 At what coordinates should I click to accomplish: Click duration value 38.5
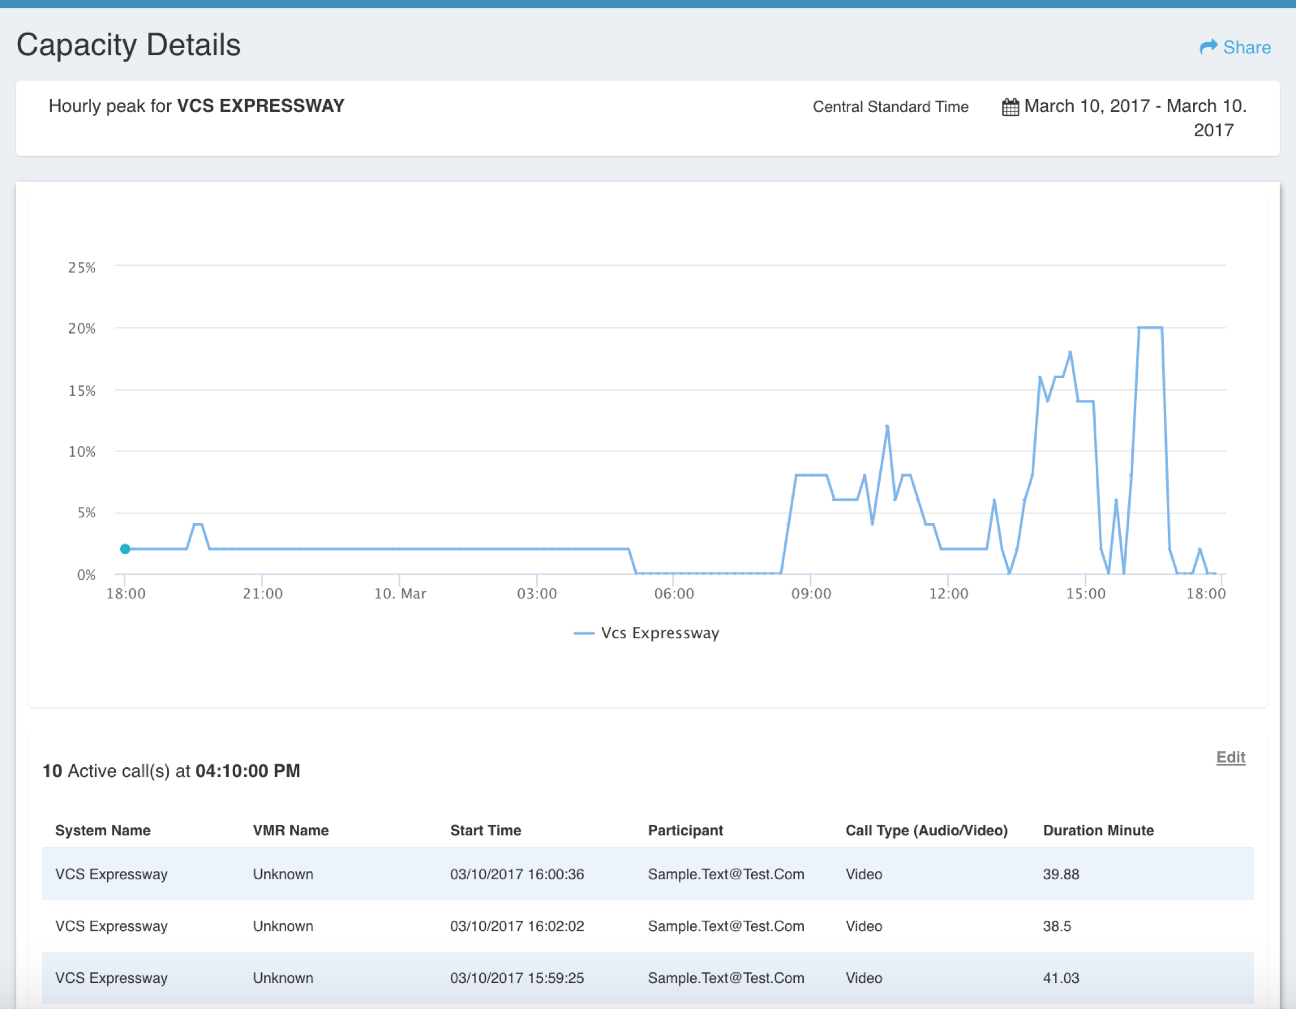tap(1057, 926)
